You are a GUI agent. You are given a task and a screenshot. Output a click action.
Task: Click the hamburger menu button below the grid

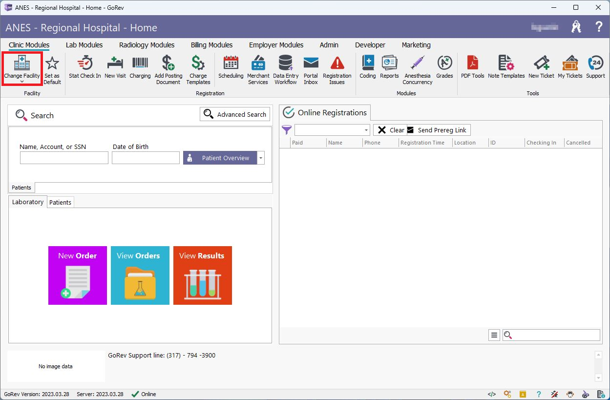click(x=494, y=335)
